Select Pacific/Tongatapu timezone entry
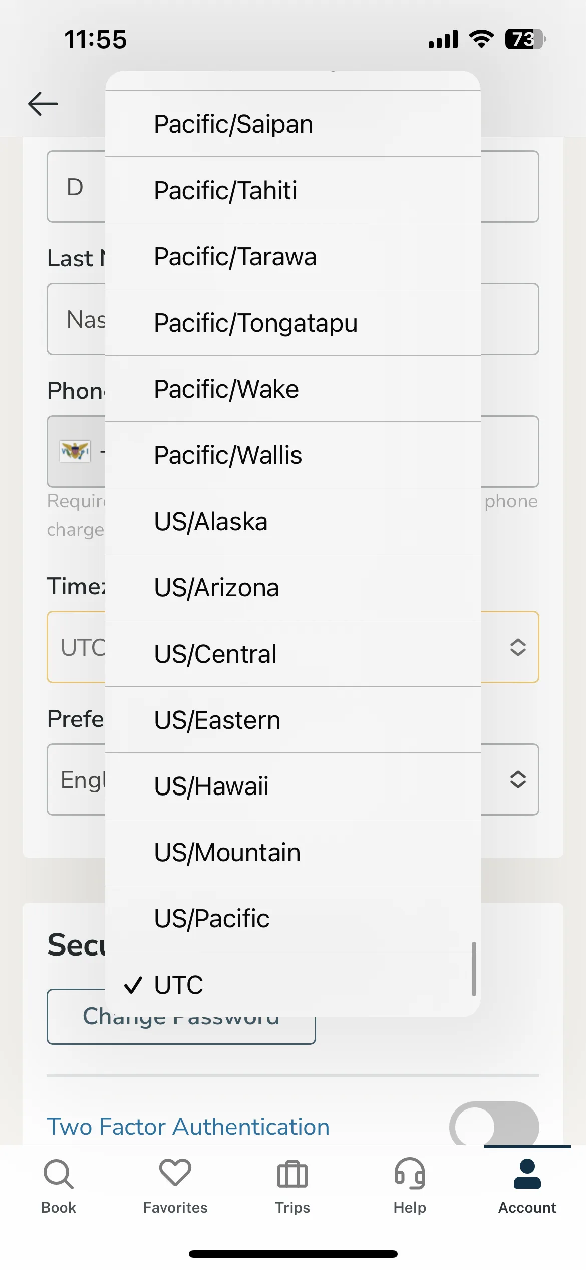 (x=293, y=323)
